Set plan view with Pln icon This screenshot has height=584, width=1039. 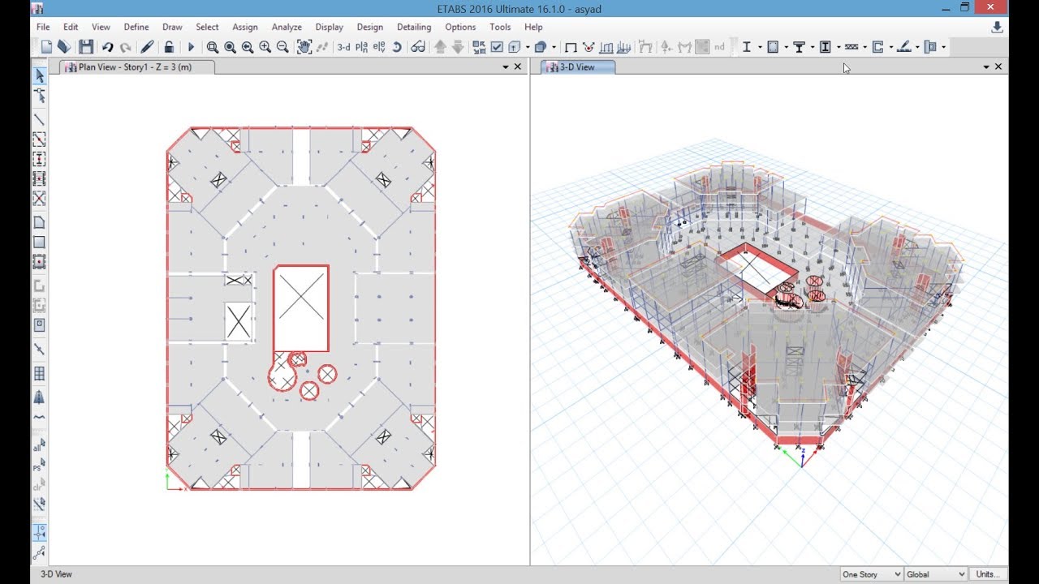(362, 47)
